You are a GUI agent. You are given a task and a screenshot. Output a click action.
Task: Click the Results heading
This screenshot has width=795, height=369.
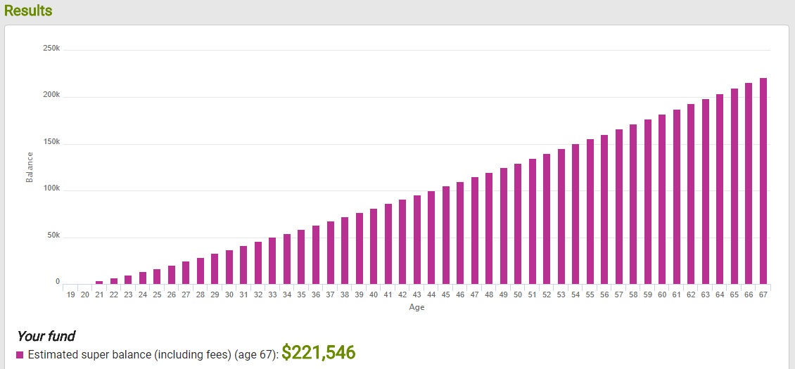coord(28,11)
